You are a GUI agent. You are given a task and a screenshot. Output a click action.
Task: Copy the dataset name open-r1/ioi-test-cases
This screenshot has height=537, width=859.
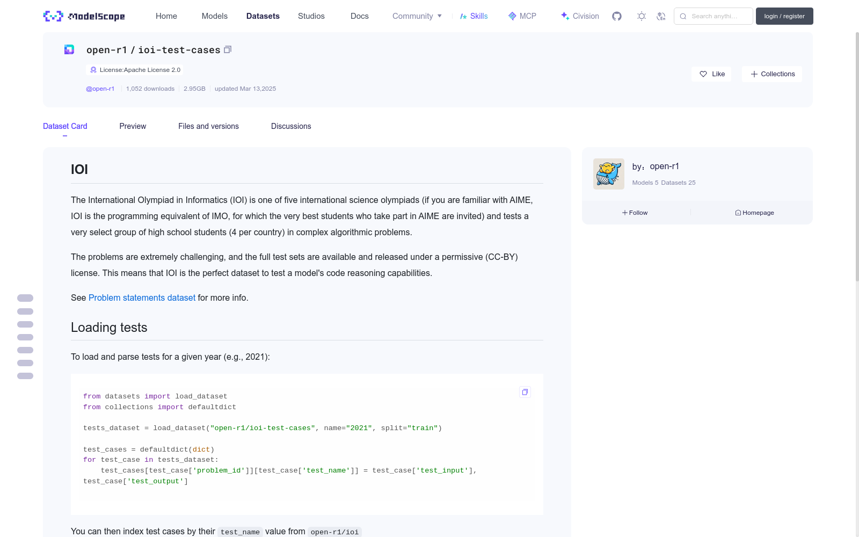point(228,49)
